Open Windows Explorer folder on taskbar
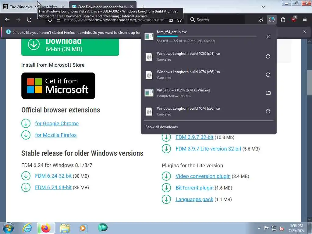The height and width of the screenshot is (234, 312). coord(65,228)
